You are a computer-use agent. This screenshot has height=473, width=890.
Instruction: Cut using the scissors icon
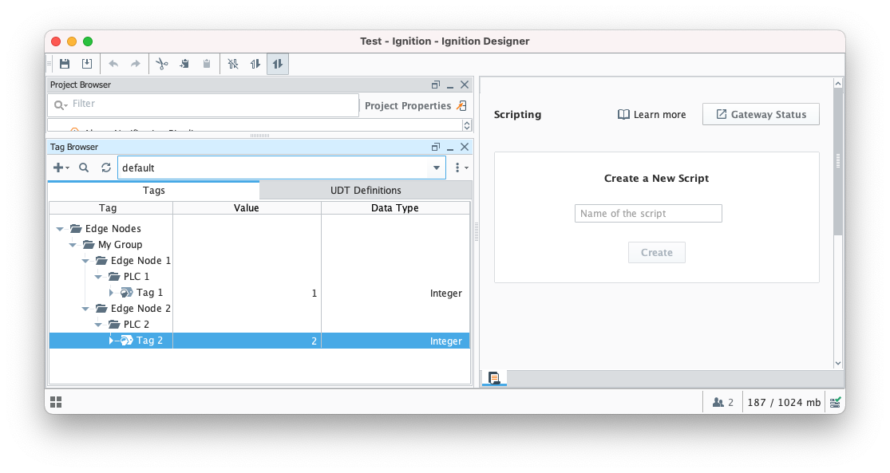(x=162, y=64)
